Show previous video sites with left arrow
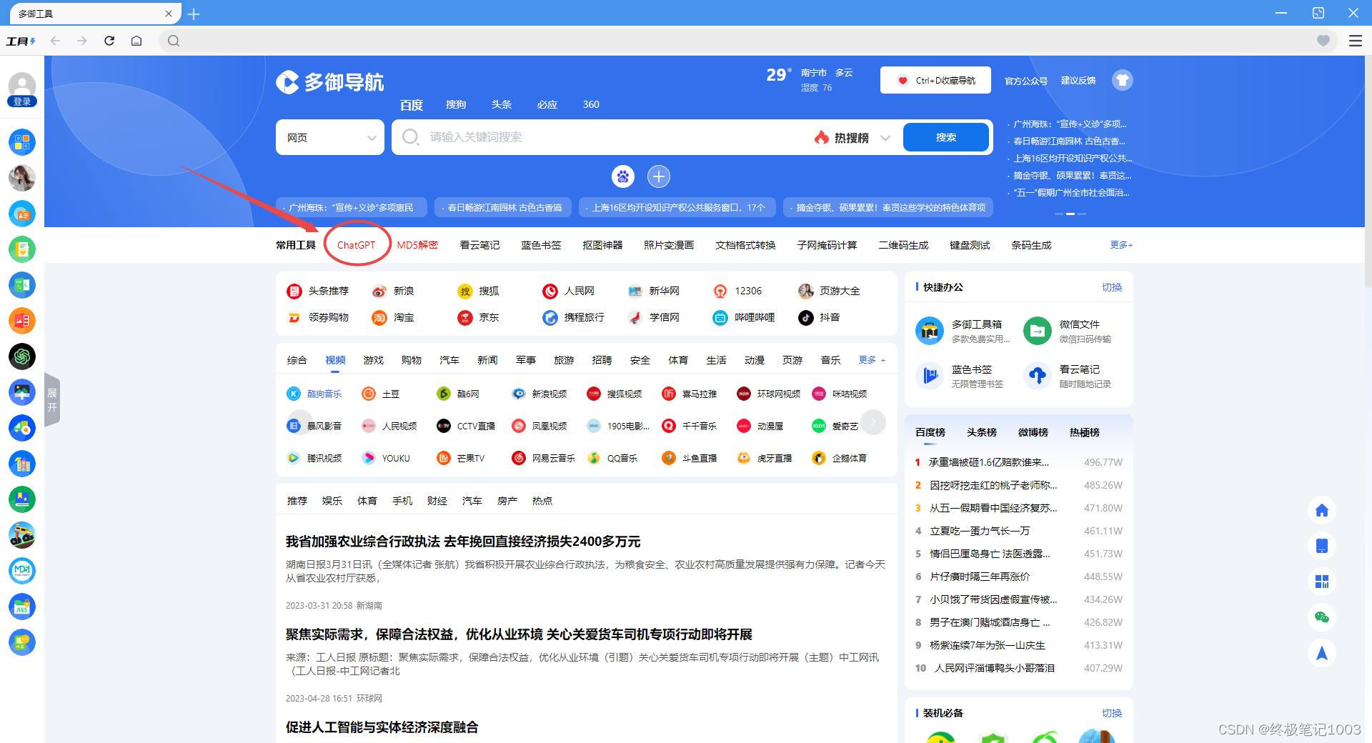Image resolution: width=1372 pixels, height=743 pixels. pyautogui.click(x=299, y=422)
